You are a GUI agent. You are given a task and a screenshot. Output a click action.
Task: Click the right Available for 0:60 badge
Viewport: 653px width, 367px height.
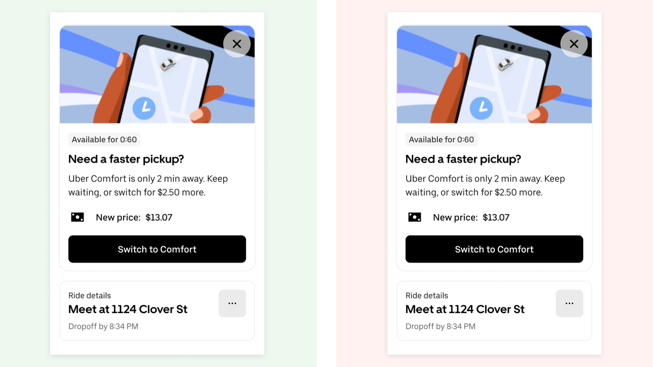[441, 140]
